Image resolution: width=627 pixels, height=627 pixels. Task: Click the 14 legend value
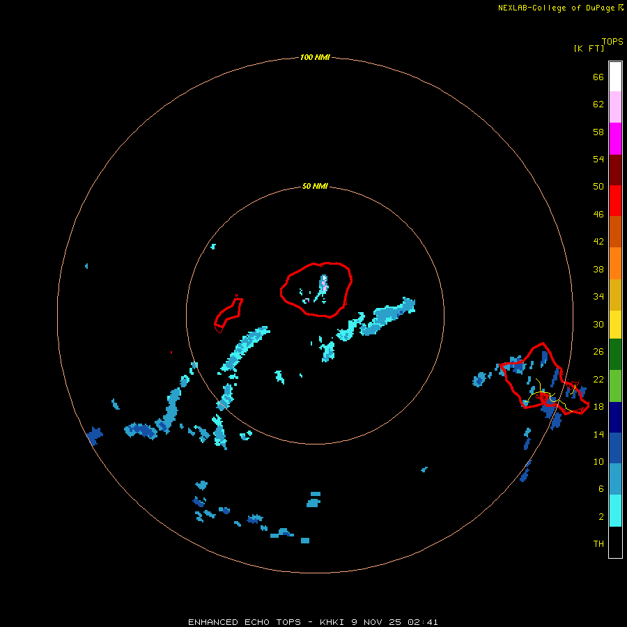click(598, 434)
